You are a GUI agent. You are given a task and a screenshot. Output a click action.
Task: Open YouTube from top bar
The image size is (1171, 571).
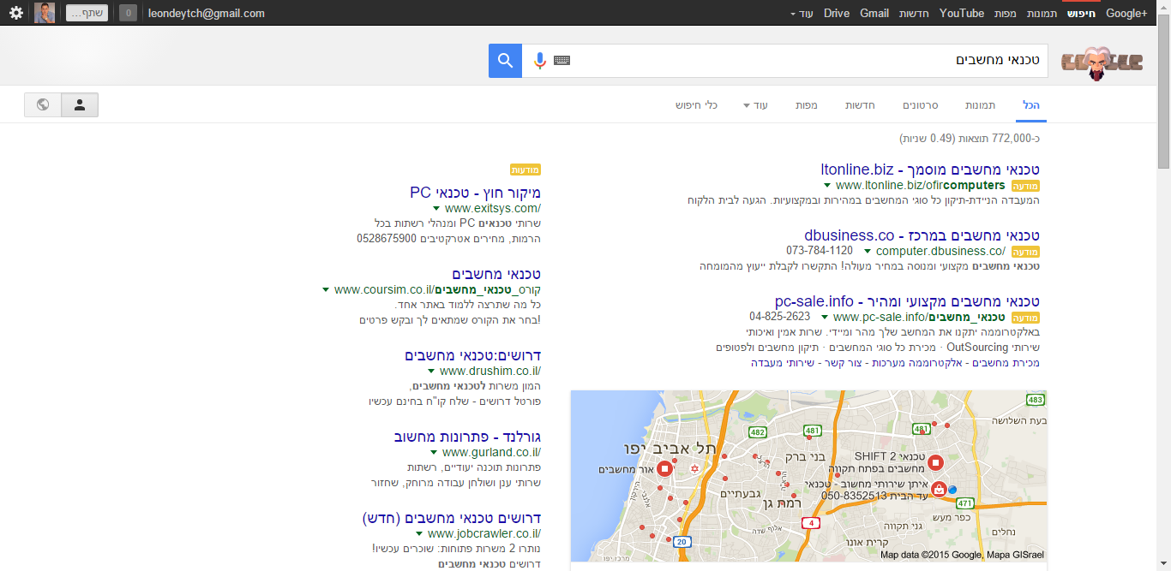point(962,14)
